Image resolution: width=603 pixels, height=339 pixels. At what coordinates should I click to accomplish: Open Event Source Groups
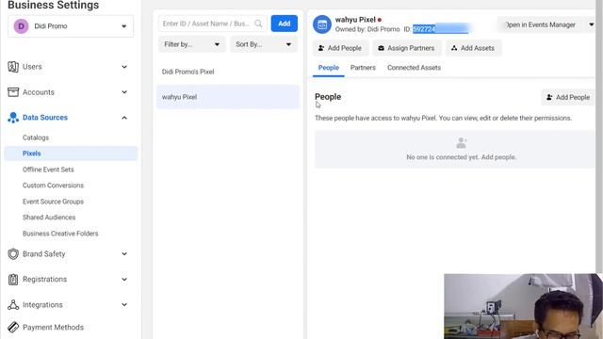tap(53, 202)
